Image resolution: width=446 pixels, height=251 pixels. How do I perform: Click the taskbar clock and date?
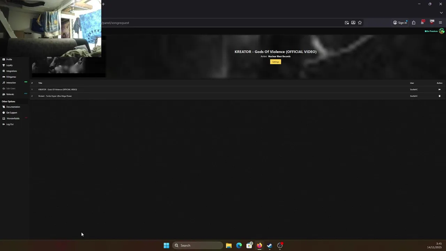(x=434, y=245)
